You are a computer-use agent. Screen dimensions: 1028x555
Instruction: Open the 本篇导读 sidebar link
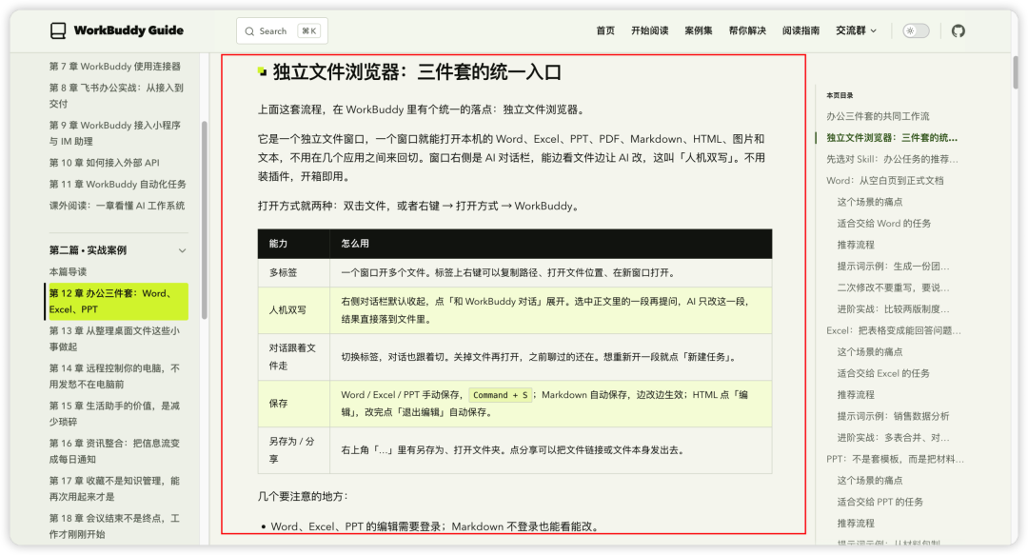[68, 272]
